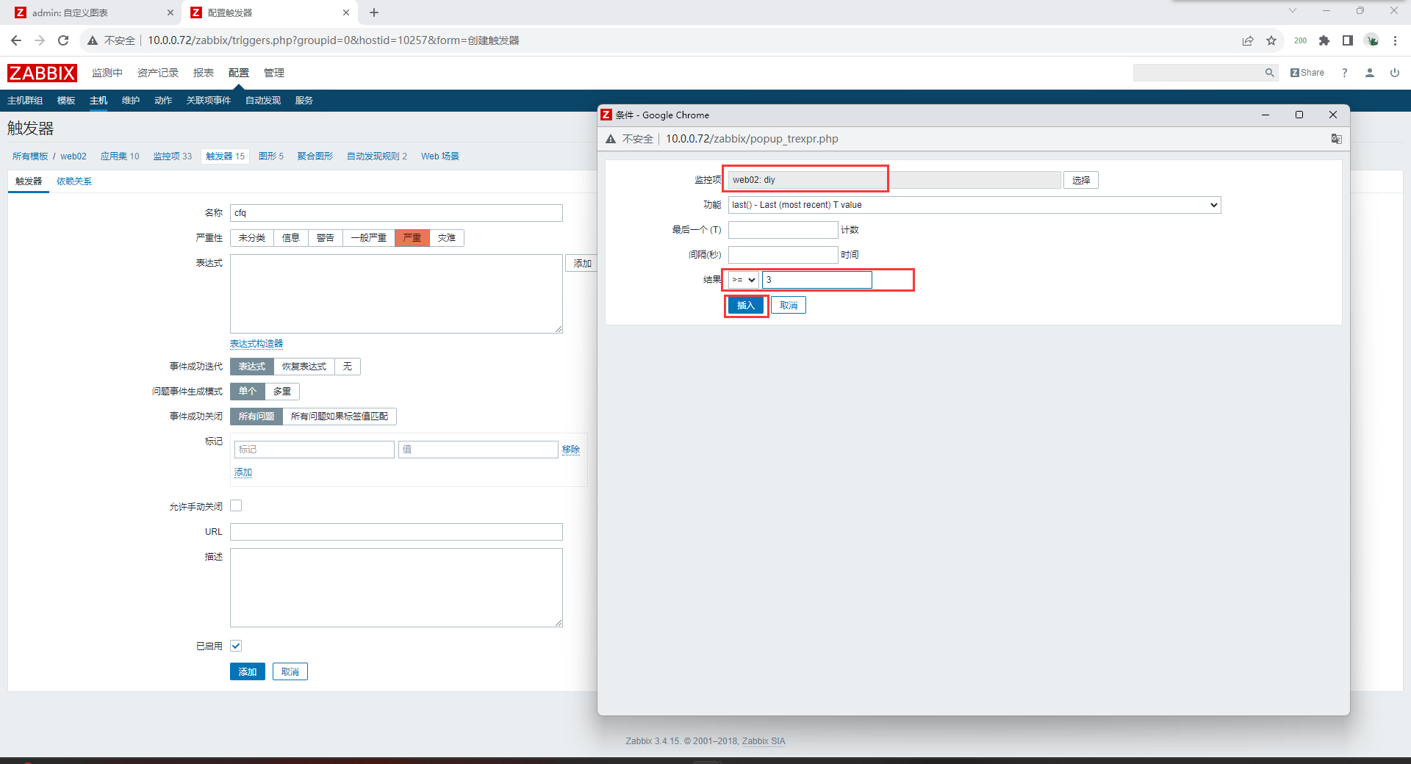Open the 表达式构造器 link
This screenshot has height=764, width=1411.
(256, 344)
